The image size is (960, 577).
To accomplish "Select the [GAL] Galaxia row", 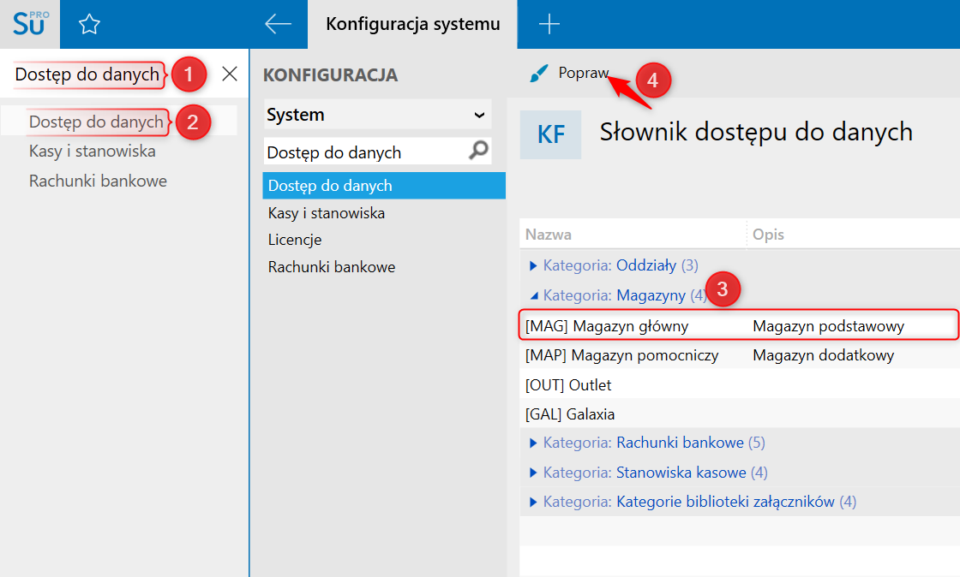I will pyautogui.click(x=740, y=413).
